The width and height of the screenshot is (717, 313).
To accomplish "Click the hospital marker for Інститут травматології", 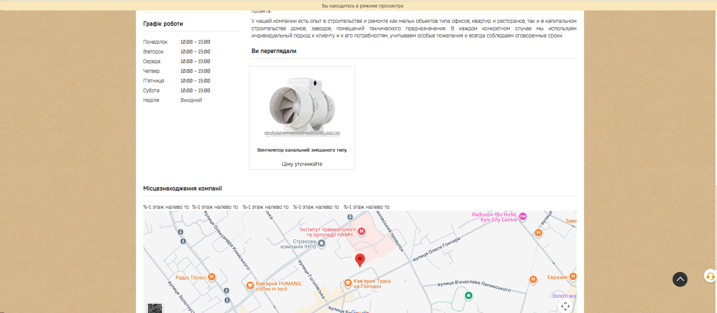I will (361, 232).
